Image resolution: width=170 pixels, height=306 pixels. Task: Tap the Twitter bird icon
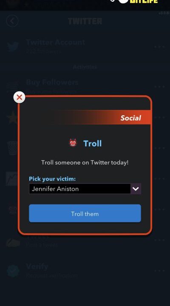point(13,47)
